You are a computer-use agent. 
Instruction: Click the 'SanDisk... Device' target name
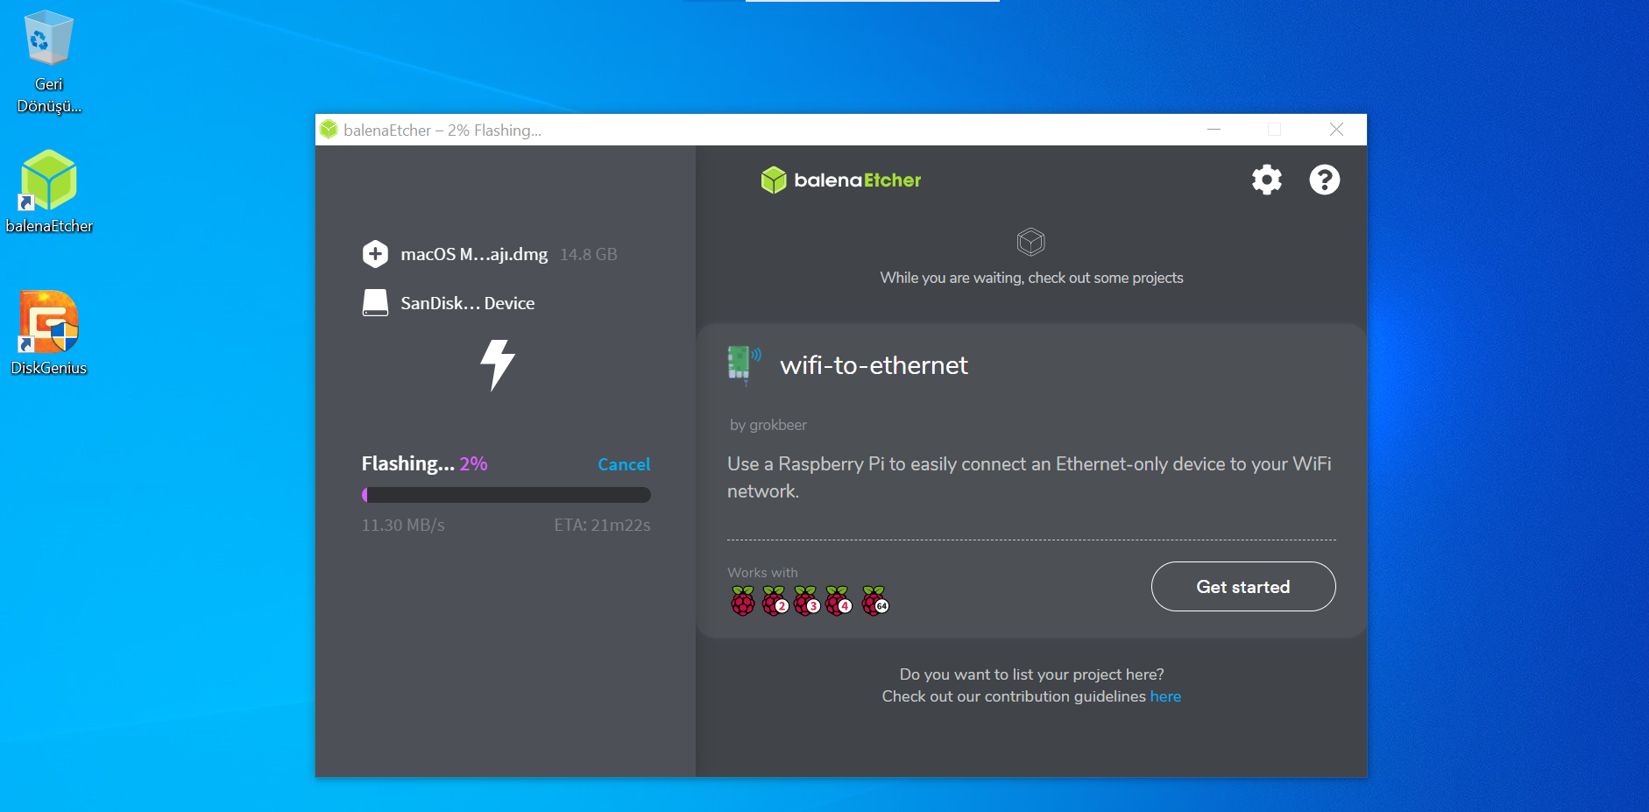[468, 303]
